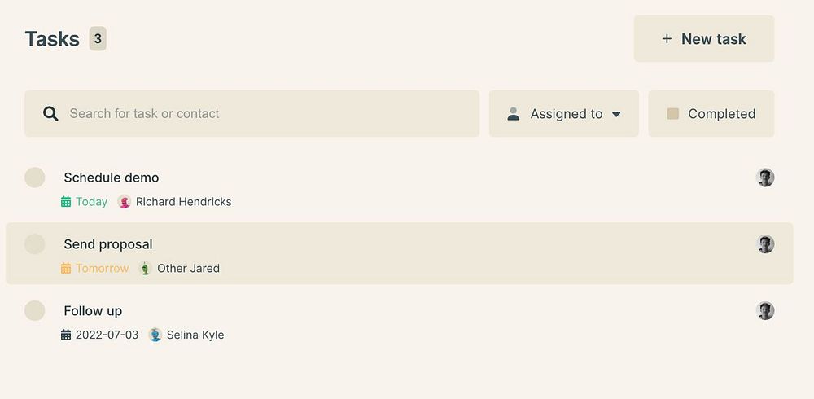
Task: Open the Follow up task title
Action: (x=93, y=310)
